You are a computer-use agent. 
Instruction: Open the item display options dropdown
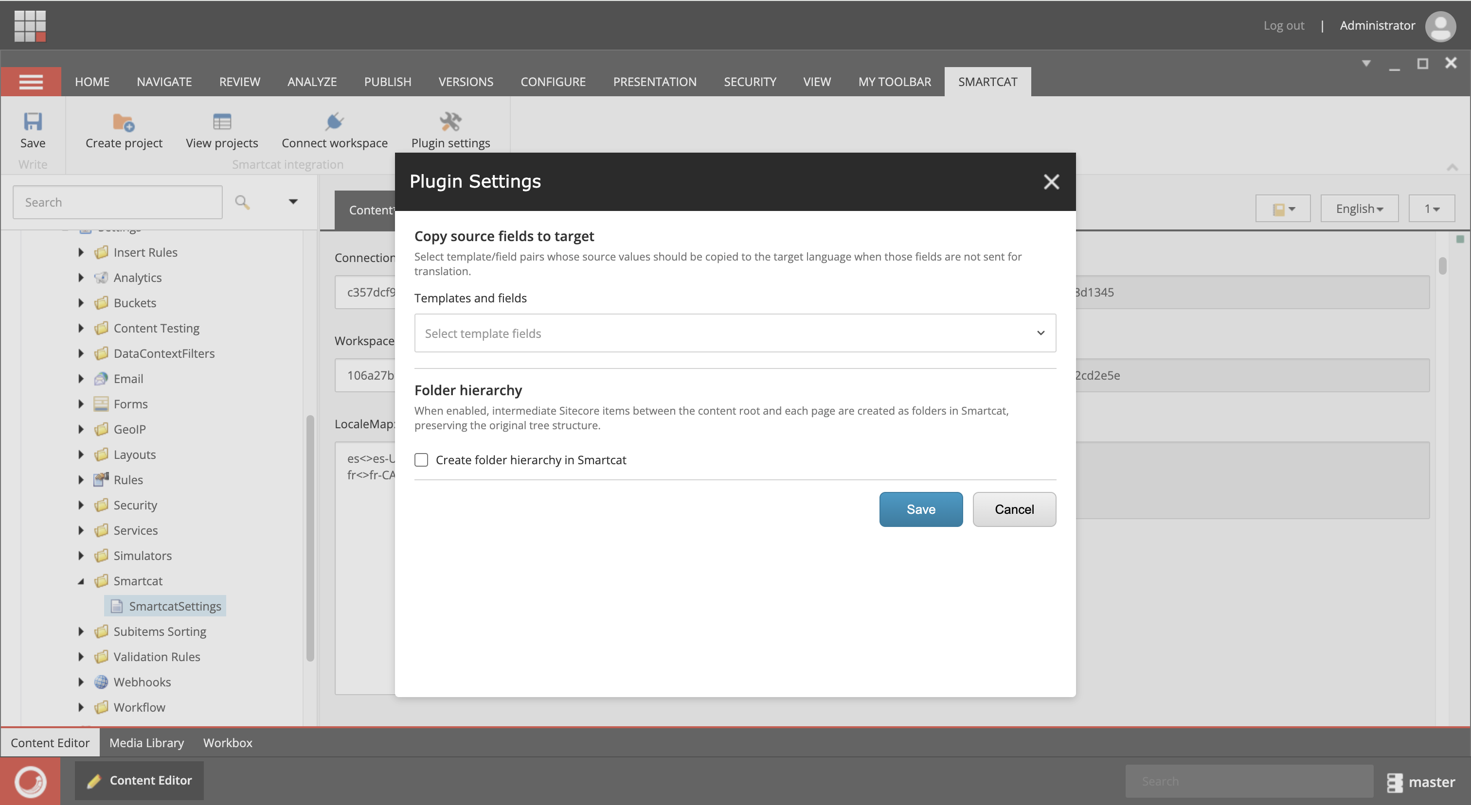point(1283,209)
